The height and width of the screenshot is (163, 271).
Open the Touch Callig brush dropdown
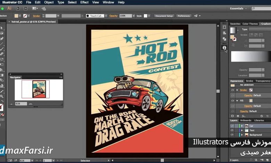106,16
